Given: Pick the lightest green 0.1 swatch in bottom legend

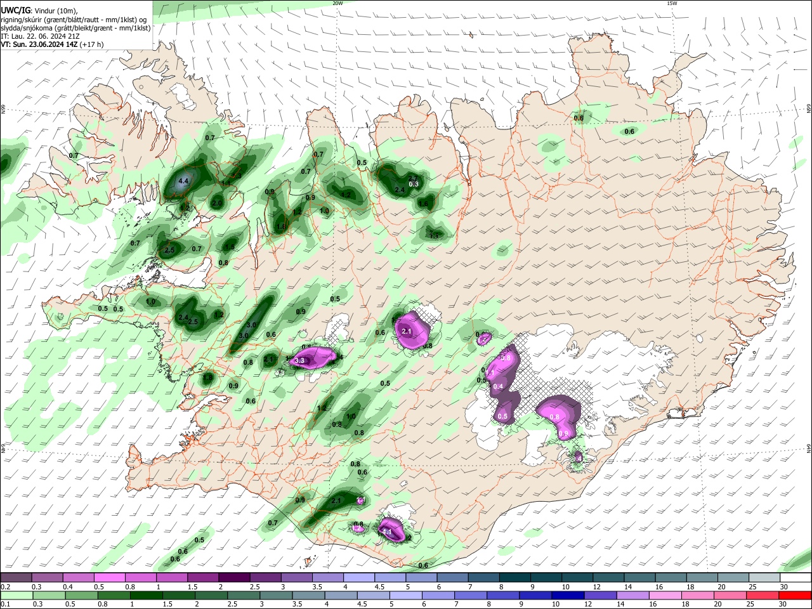Looking at the screenshot, I should pos(16,595).
